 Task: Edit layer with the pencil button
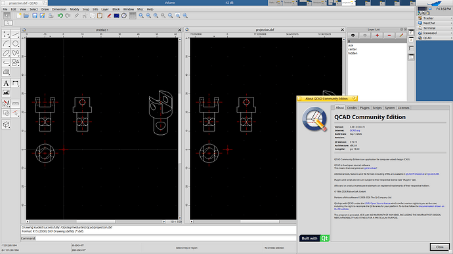tap(401, 35)
